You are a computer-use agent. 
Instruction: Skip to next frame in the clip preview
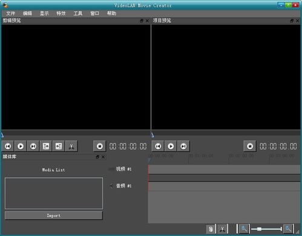(x=33, y=146)
